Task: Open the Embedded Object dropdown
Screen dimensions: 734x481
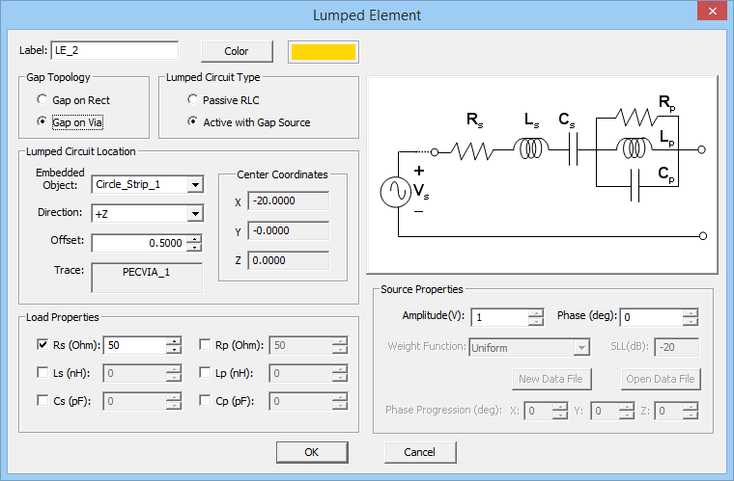Action: (x=195, y=185)
